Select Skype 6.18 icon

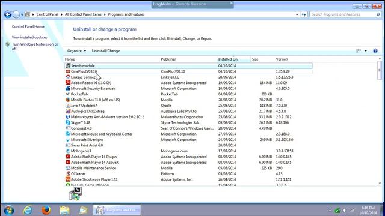(x=68, y=122)
